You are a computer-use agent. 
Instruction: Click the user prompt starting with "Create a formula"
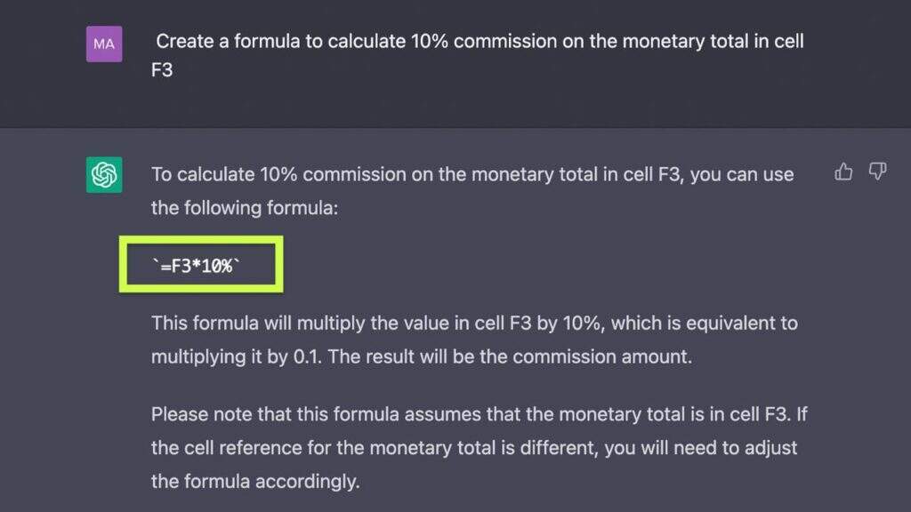tap(480, 42)
